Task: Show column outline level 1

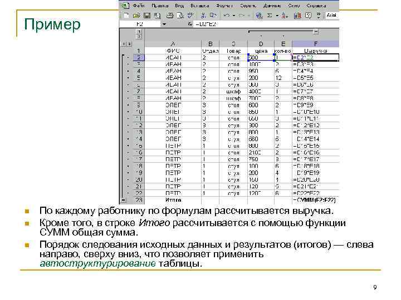Action: (x=139, y=32)
